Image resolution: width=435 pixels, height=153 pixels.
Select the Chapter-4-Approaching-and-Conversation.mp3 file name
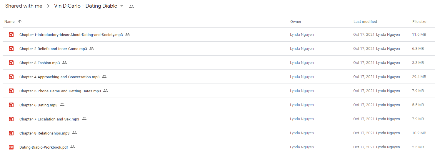coord(59,77)
